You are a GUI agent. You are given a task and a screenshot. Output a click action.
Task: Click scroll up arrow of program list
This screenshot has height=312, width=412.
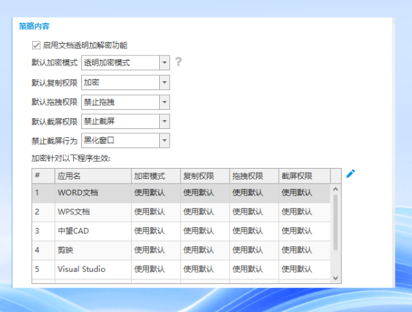click(x=335, y=189)
